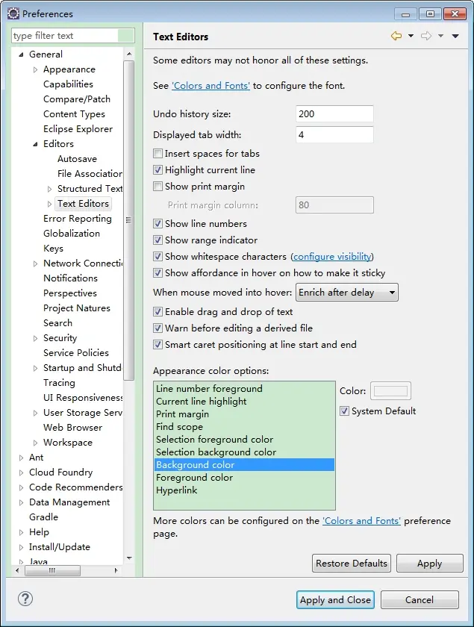Image resolution: width=474 pixels, height=627 pixels.
Task: Expand the Cloud Foundry node
Action: [21, 472]
